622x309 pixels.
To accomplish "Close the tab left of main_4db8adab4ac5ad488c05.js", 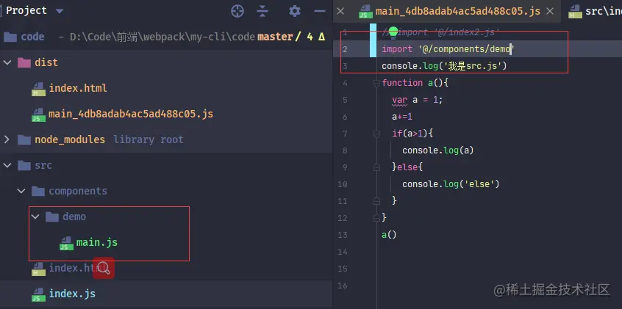I will click(x=340, y=11).
